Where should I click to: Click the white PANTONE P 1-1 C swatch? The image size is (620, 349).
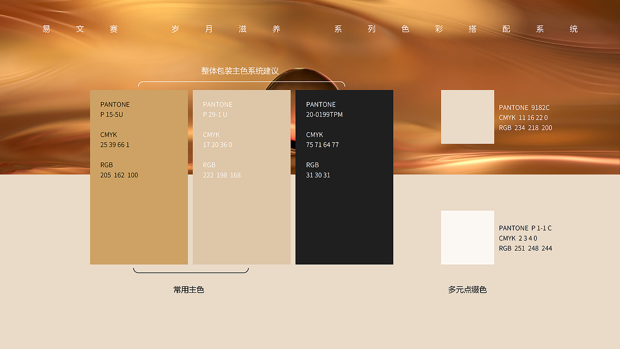467,238
